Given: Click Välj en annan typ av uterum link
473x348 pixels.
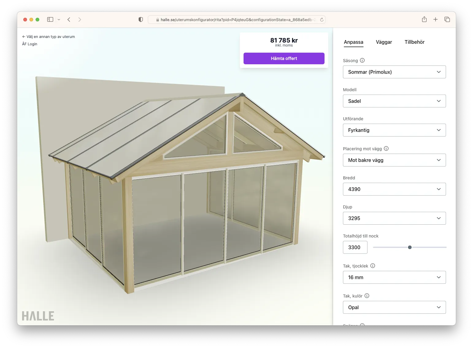Looking at the screenshot, I should [48, 36].
